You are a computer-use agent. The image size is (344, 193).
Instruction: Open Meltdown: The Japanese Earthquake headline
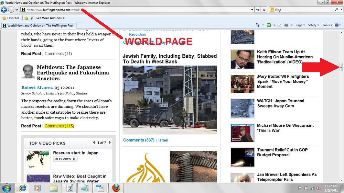click(73, 73)
